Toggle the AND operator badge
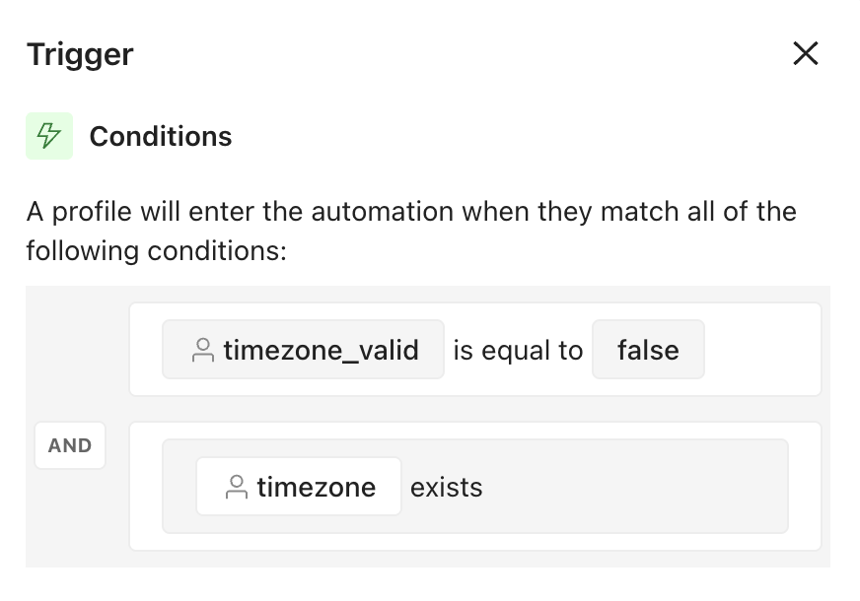The height and width of the screenshot is (601, 860). pyautogui.click(x=70, y=445)
